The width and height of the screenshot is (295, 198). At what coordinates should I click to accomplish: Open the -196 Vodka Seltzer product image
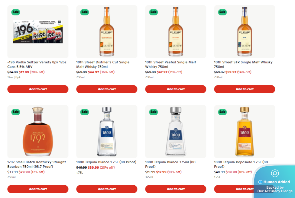[38, 32]
